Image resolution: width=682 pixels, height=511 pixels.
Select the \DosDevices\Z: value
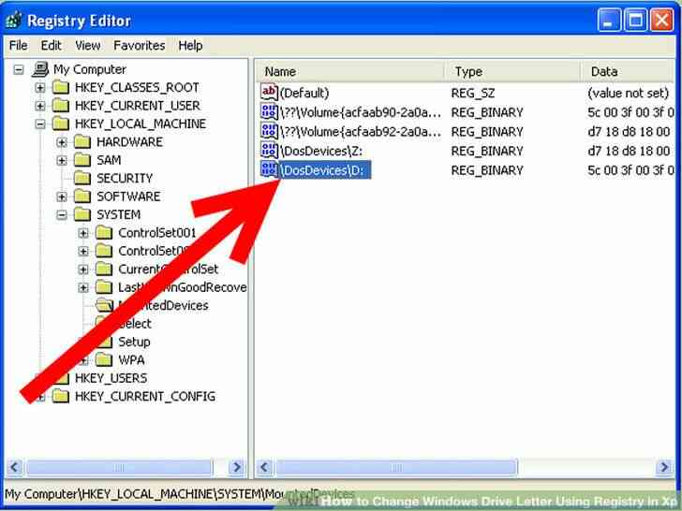click(x=321, y=152)
